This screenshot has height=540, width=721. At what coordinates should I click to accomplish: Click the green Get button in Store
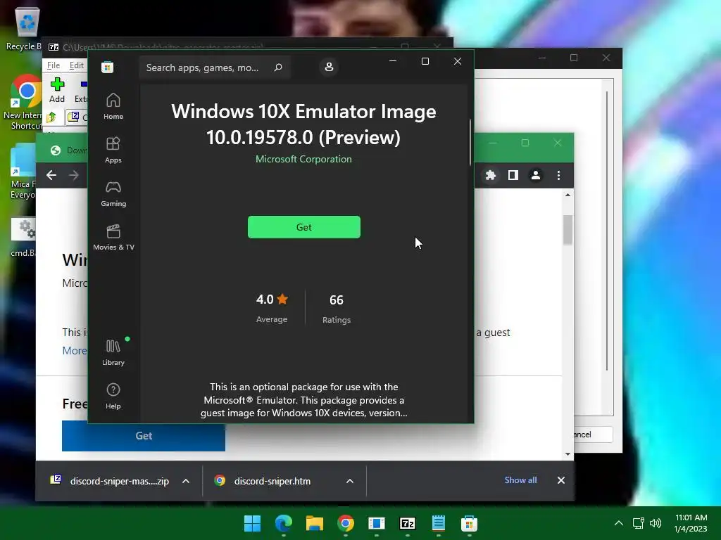(304, 227)
